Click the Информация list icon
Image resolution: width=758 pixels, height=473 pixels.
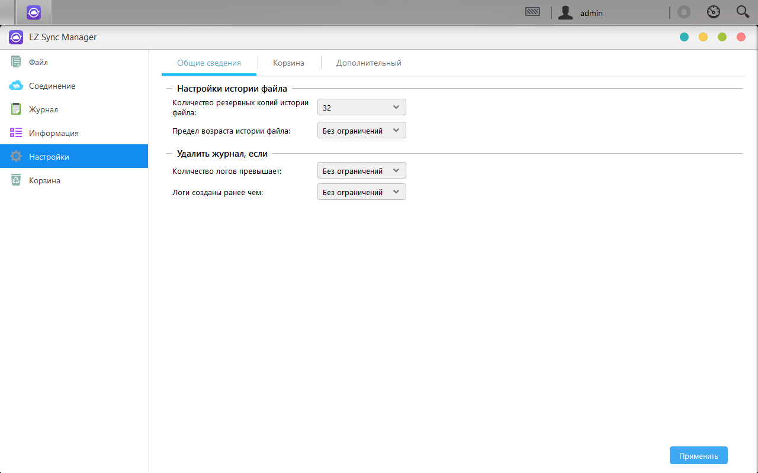click(x=16, y=133)
